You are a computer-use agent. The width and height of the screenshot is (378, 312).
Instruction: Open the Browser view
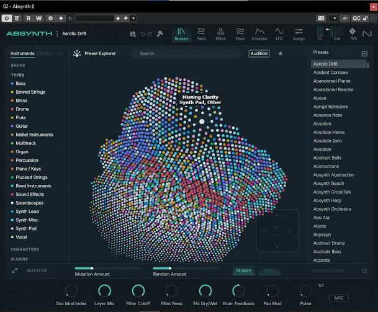[181, 34]
